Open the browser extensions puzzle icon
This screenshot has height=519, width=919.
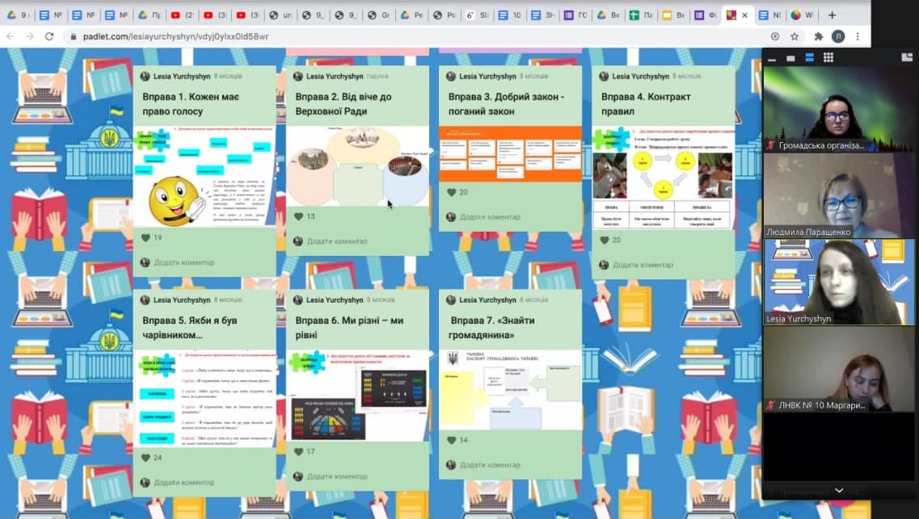818,36
